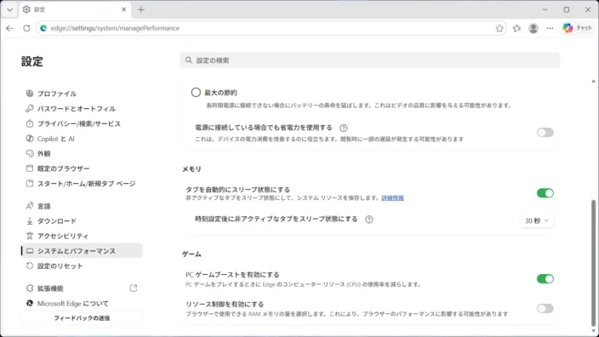Toggle リソース制御を有効にする switch
The width and height of the screenshot is (599, 337).
[545, 308]
